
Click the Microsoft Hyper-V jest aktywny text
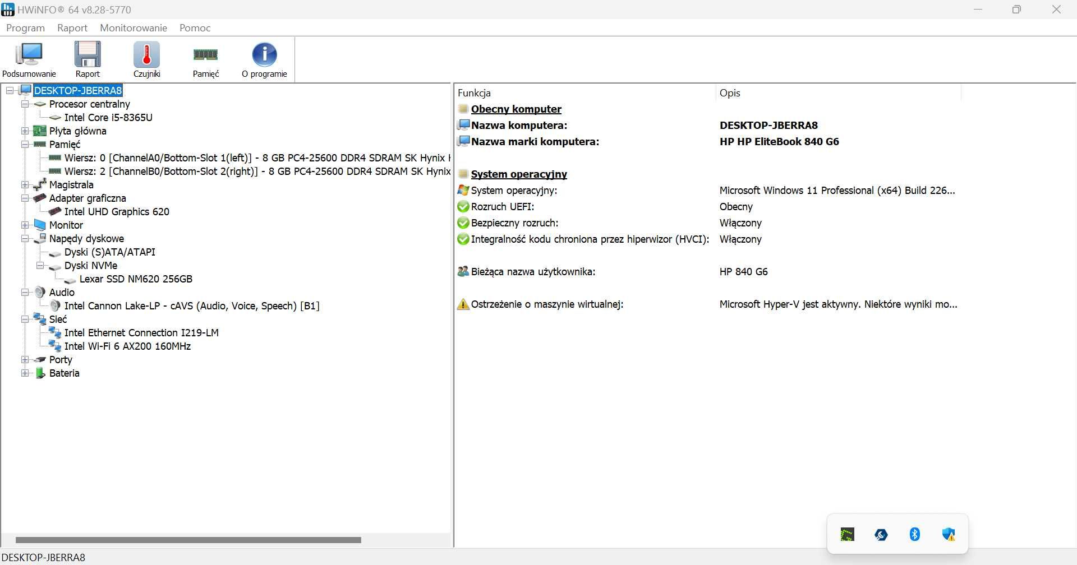[x=838, y=304]
